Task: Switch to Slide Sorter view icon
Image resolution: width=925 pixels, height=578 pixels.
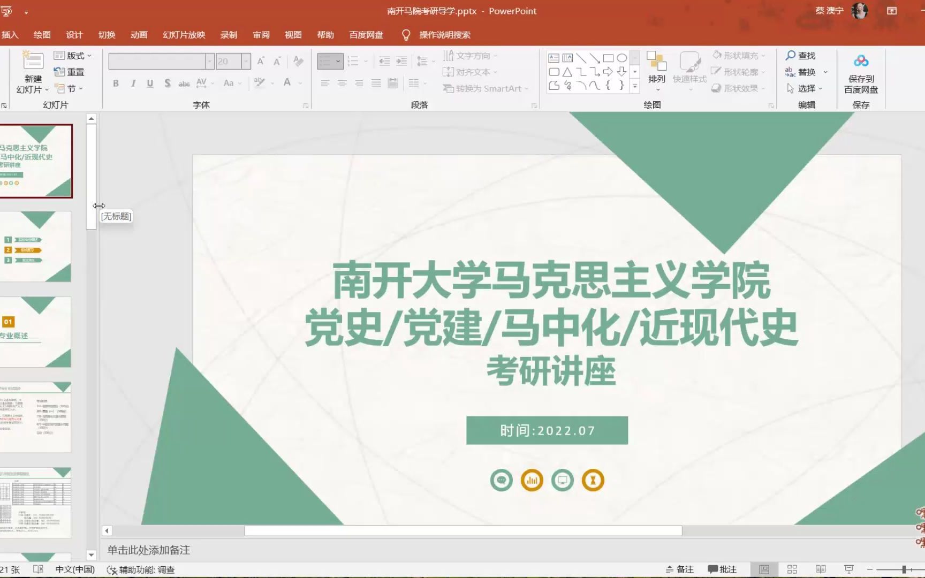Action: click(792, 569)
